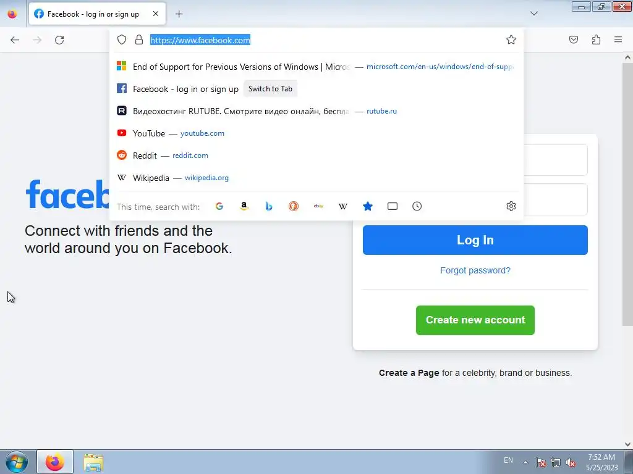This screenshot has height=474, width=633.
Task: Open the Extensions puzzle icon
Action: (596, 39)
